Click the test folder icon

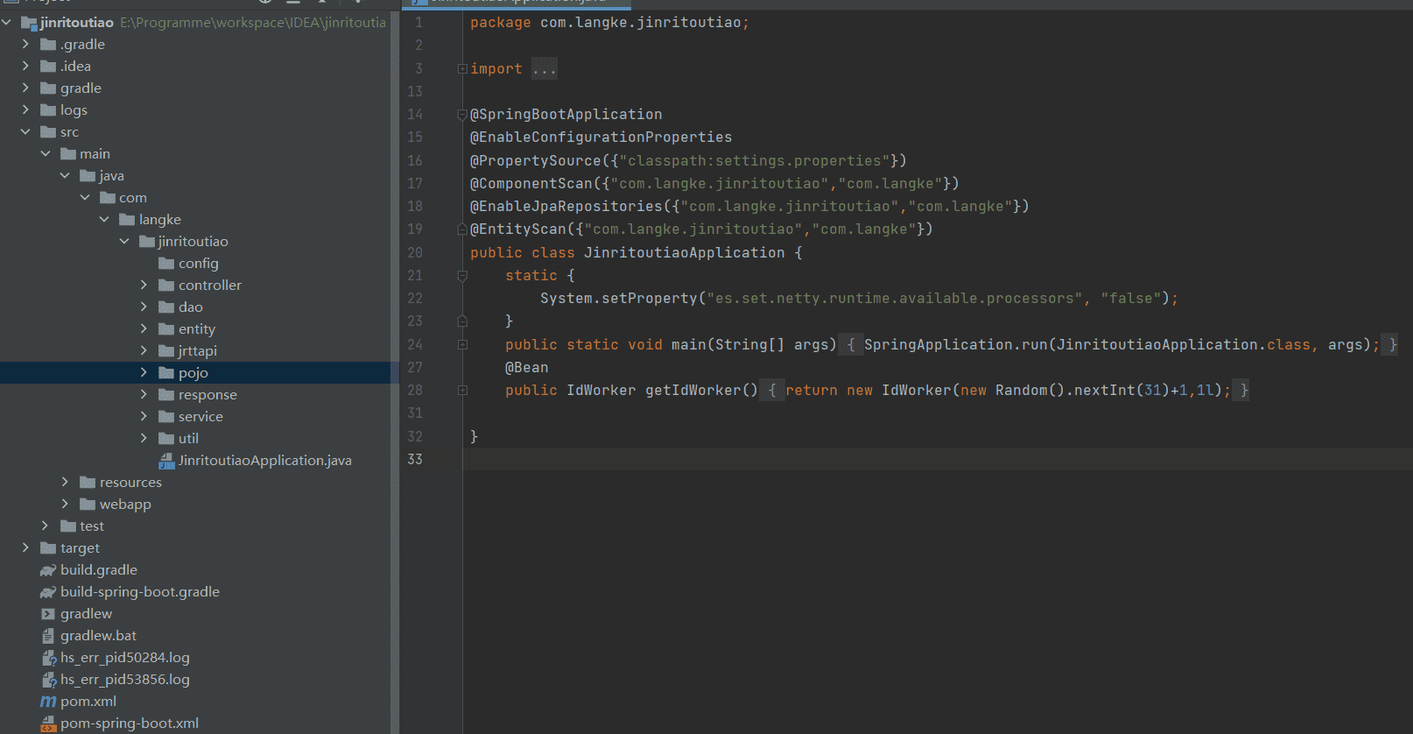(x=68, y=526)
